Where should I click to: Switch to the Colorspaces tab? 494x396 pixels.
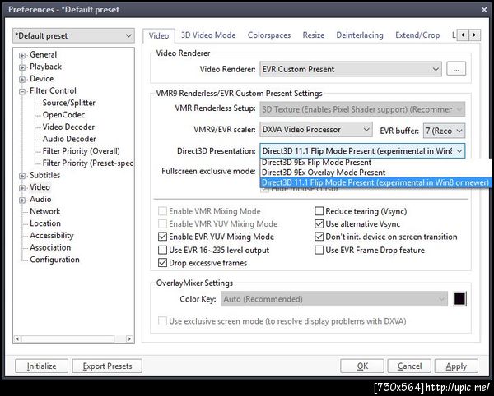[x=269, y=35]
